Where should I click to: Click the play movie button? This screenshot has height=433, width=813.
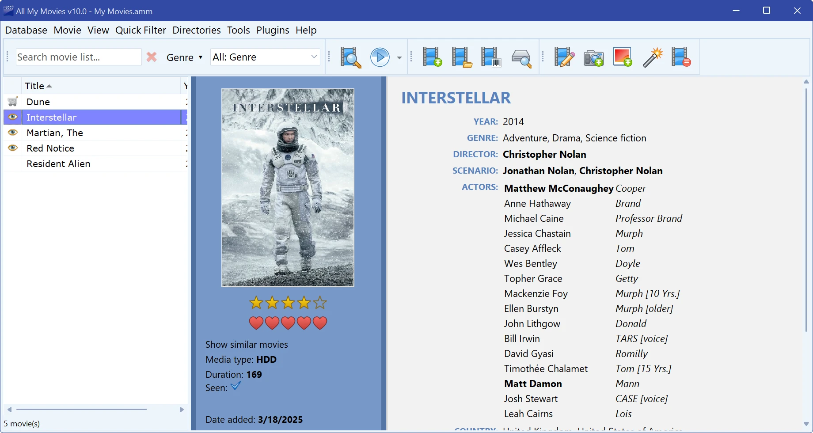pyautogui.click(x=380, y=57)
